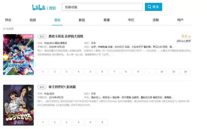
Task: Click the 9.6 分 rating score
Action: [186, 36]
